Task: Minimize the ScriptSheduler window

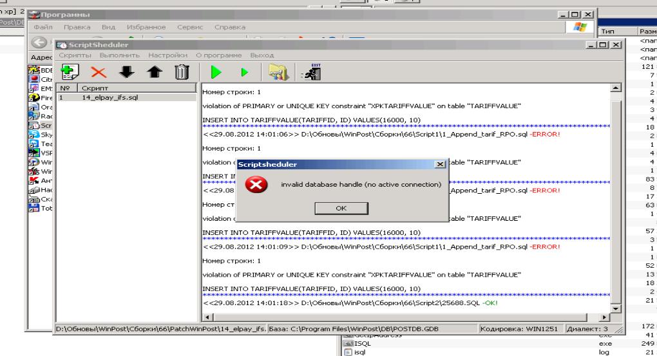Action: 591,45
